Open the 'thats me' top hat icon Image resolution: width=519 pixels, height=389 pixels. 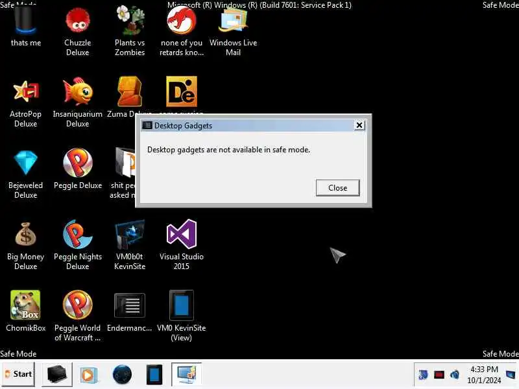pos(25,21)
